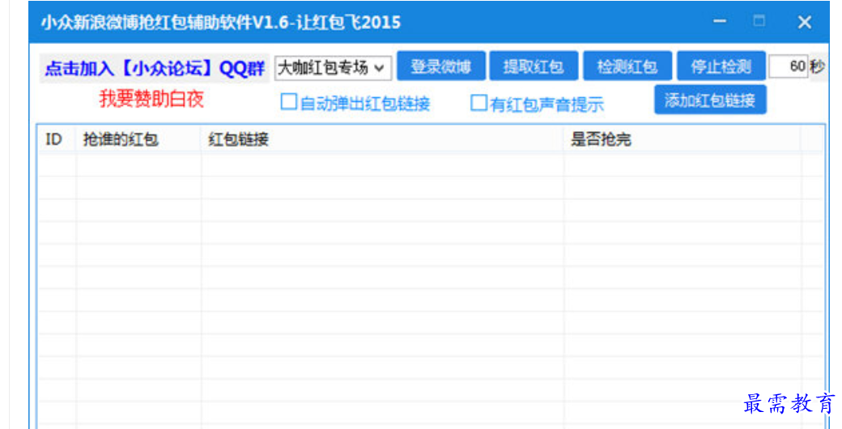The width and height of the screenshot is (842, 429).
Task: Select the ID column header
Action: pyautogui.click(x=57, y=139)
